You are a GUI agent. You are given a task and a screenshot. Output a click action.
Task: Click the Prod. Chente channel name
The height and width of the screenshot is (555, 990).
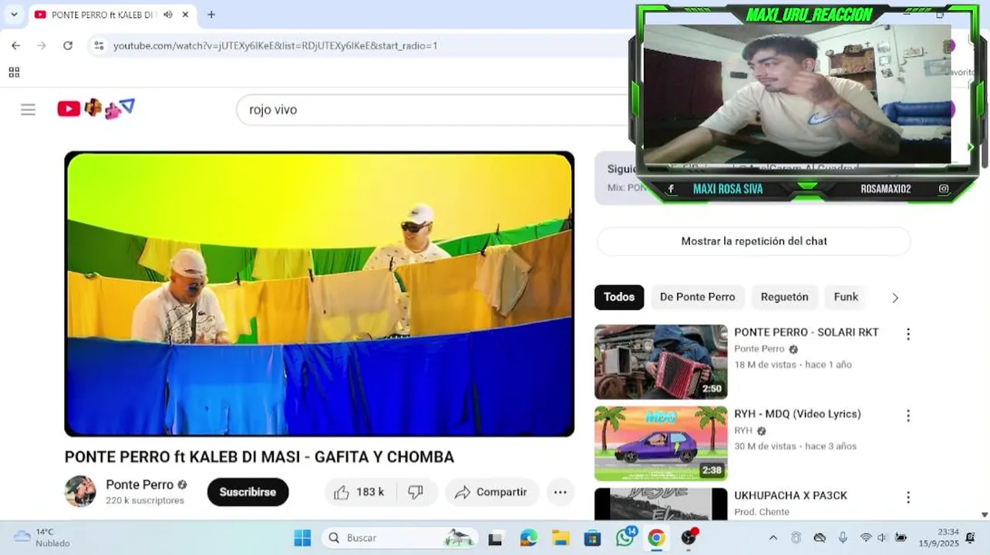762,512
